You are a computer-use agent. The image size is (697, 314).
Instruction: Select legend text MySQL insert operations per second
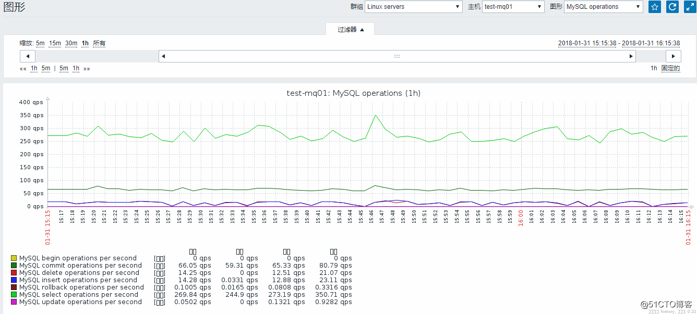tap(78, 280)
